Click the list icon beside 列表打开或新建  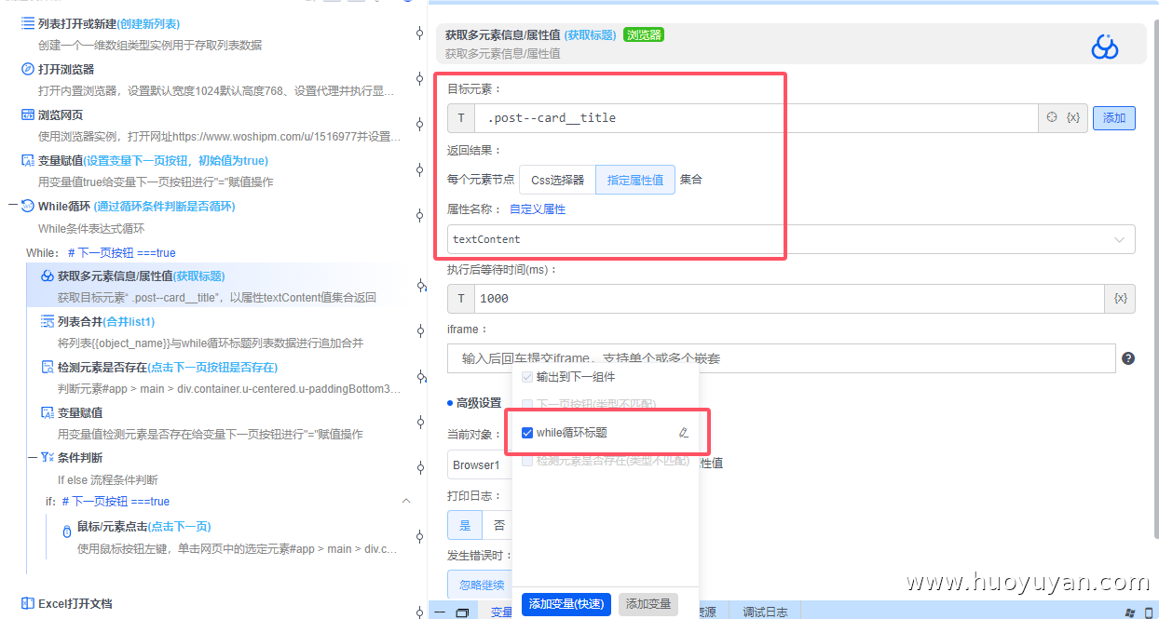point(28,23)
